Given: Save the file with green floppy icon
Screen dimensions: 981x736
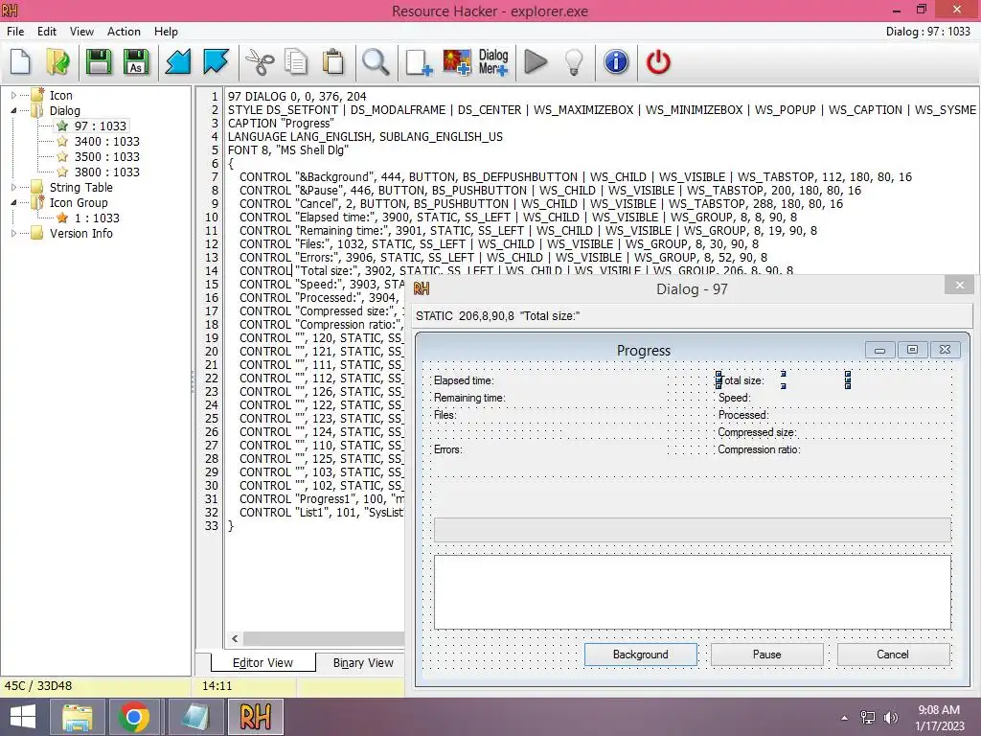Looking at the screenshot, I should click(x=99, y=62).
